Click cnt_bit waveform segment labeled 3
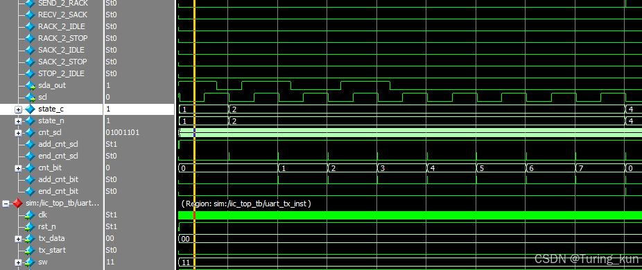 401,168
